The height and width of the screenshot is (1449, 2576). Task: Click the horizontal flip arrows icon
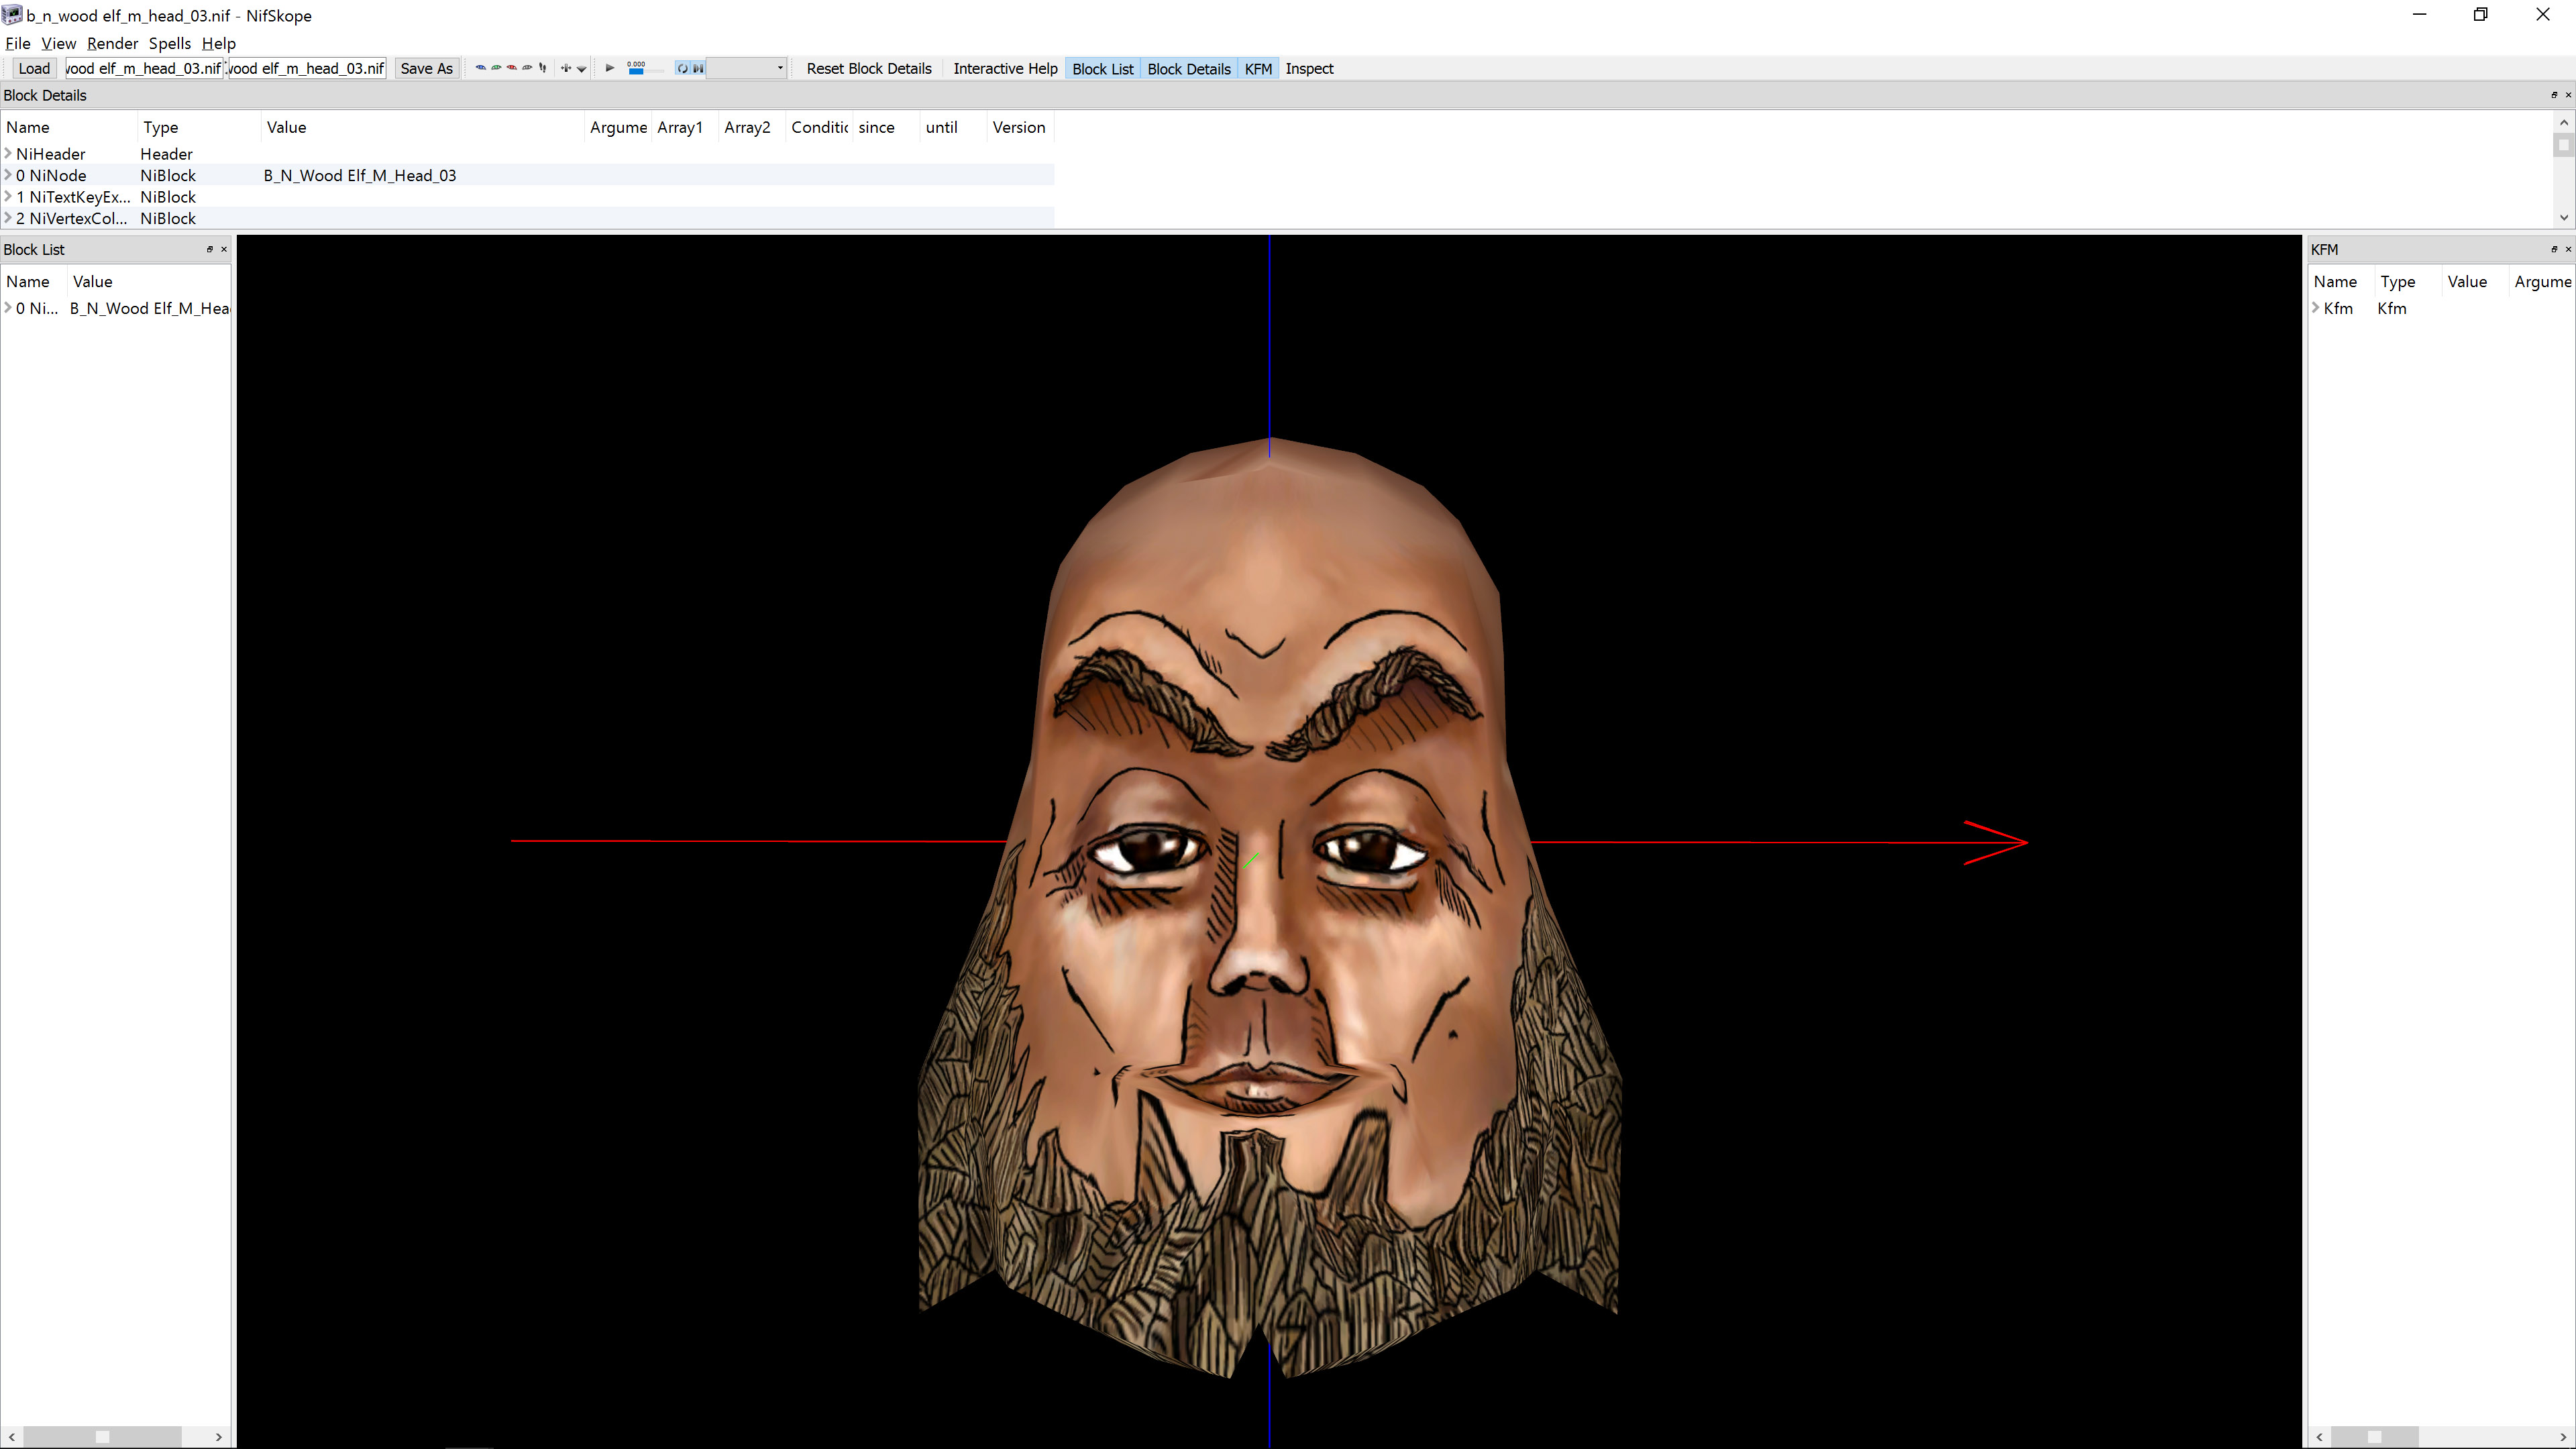pos(566,68)
